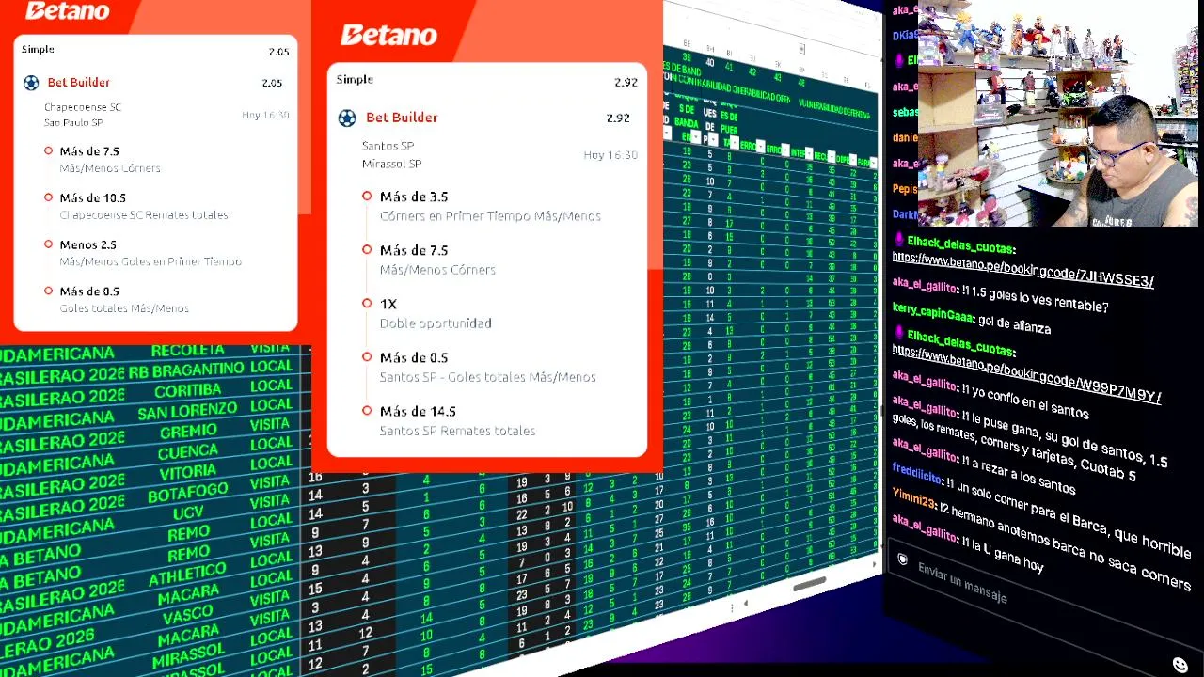Click the ATHLETICO team cell

coord(188,574)
